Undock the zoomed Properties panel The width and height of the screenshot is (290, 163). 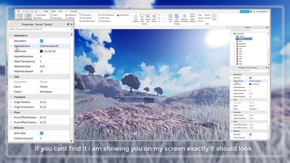[x=68, y=24]
